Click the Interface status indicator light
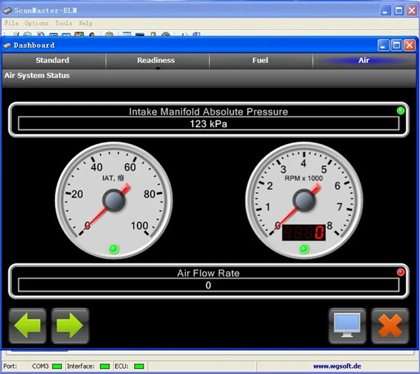 (105, 366)
